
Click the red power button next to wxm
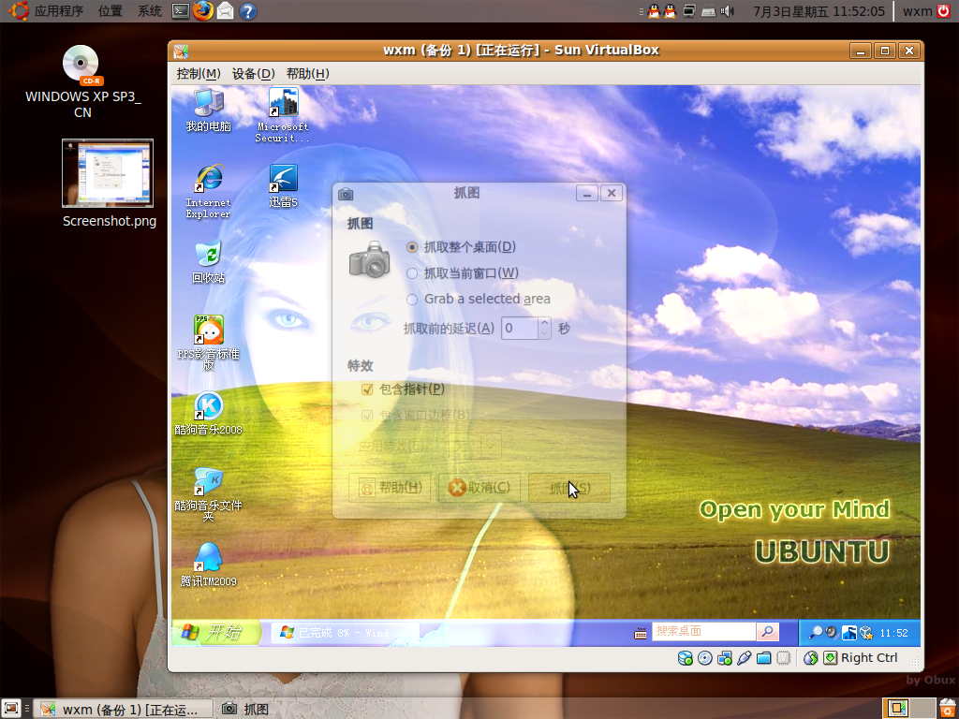click(944, 11)
